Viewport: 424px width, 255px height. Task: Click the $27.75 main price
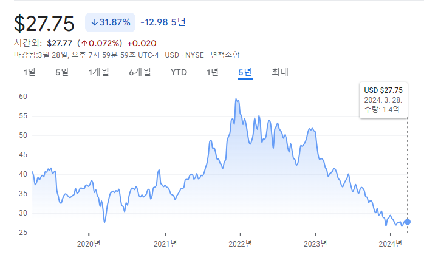pos(44,24)
